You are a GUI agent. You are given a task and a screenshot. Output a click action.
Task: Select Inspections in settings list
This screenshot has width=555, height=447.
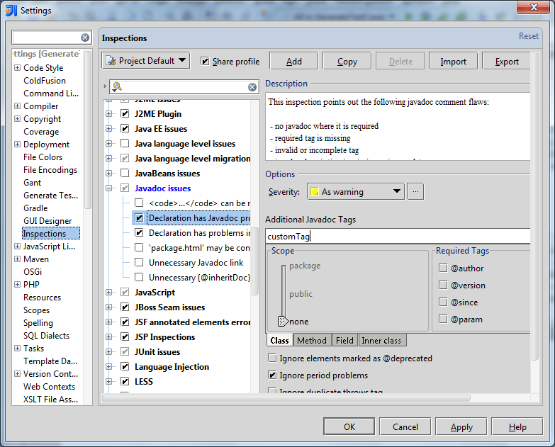50,233
